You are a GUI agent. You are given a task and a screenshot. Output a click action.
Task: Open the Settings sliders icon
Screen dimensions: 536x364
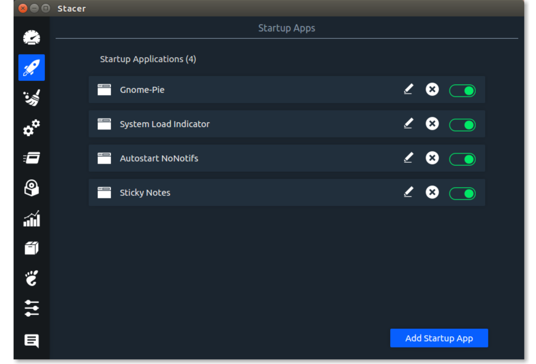click(32, 308)
